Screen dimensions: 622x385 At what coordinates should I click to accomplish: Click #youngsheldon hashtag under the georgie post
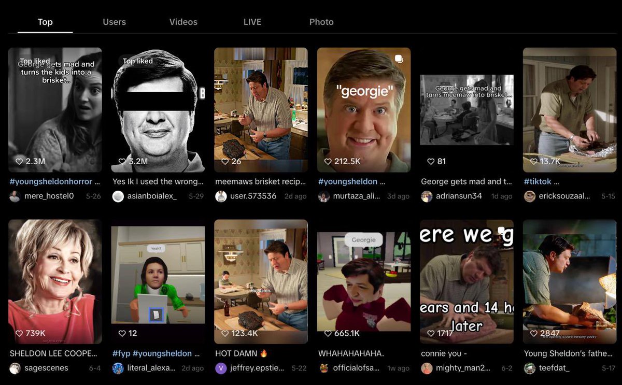coord(348,181)
